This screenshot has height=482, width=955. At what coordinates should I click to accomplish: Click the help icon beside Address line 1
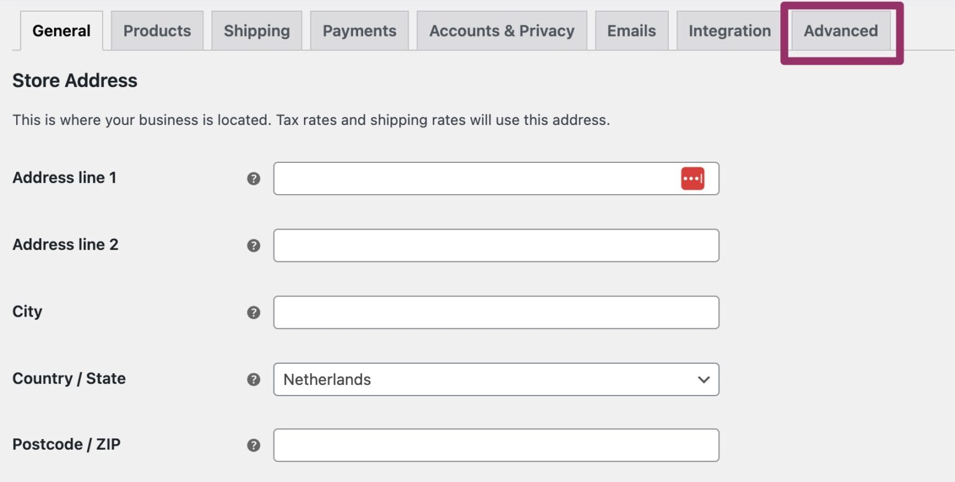(254, 178)
